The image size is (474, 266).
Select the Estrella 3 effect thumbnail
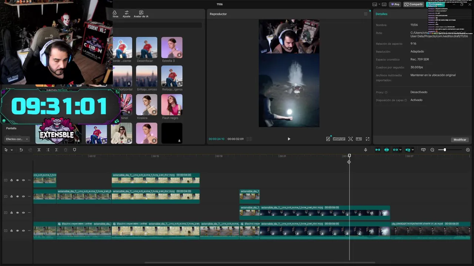pos(172,47)
